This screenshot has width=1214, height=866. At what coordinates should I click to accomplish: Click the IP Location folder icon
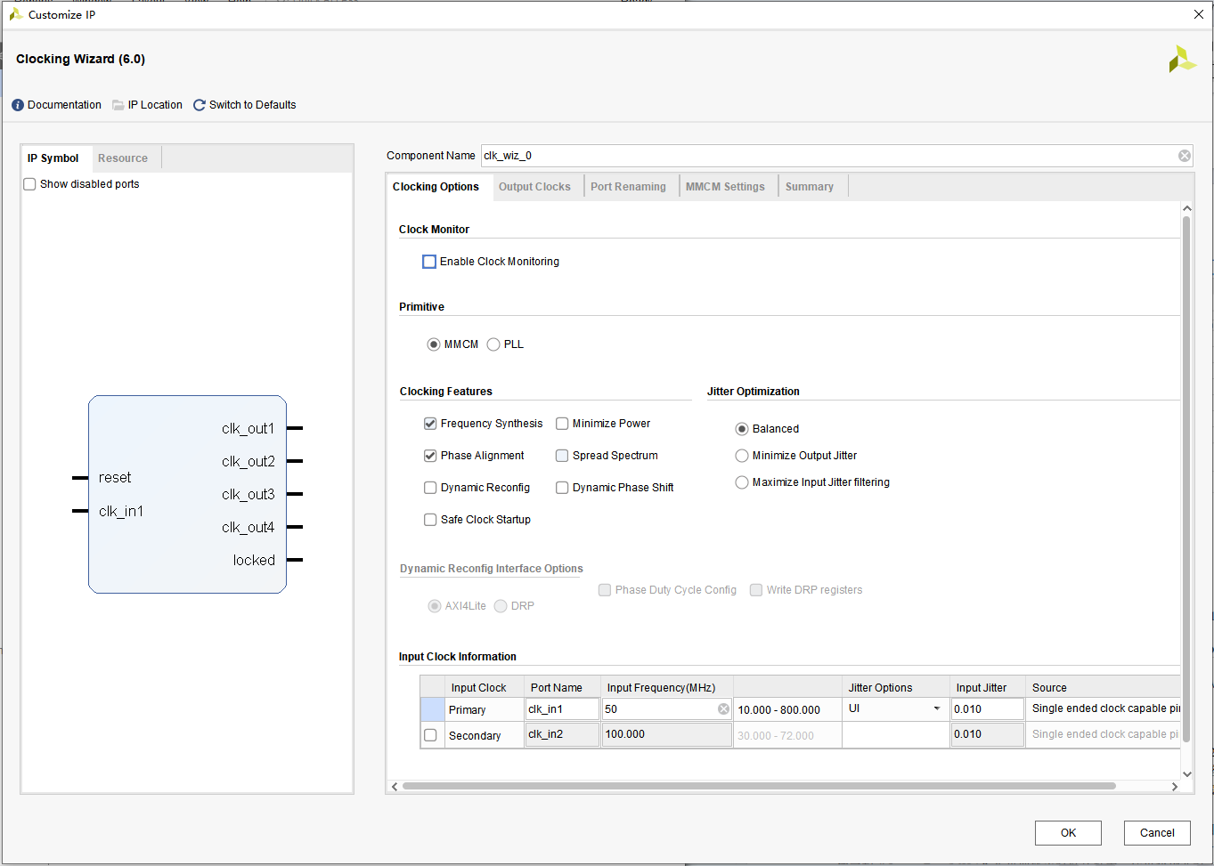118,105
